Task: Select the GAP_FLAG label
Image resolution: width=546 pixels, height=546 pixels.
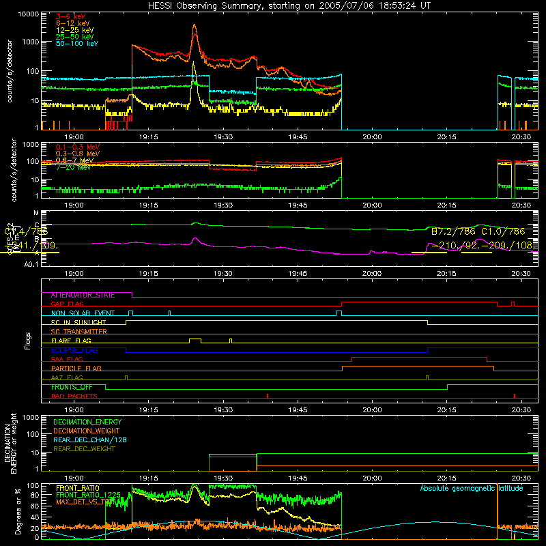Action: point(67,304)
